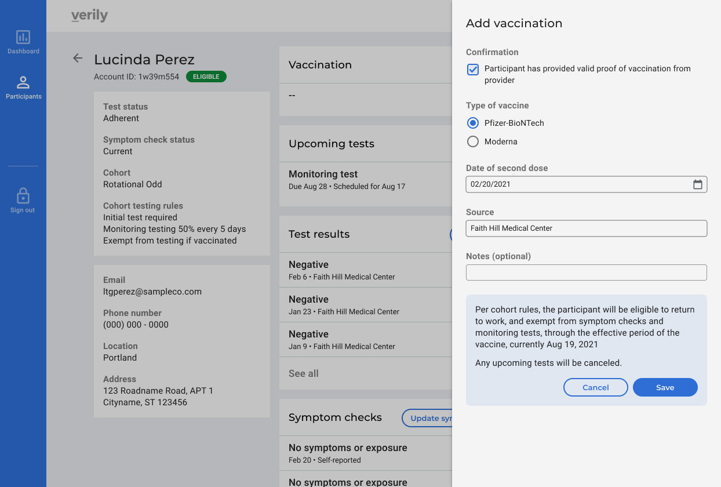Click the verily logo

[89, 16]
